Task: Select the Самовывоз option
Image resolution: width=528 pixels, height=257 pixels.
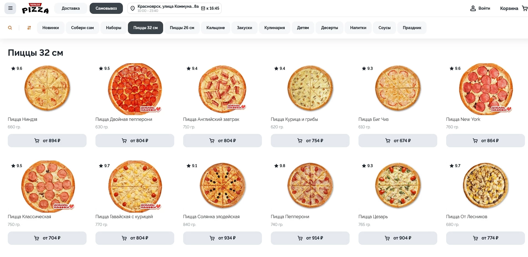Action: (106, 8)
